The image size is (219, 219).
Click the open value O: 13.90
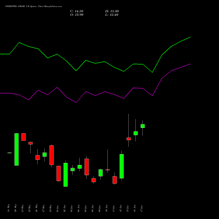click(77, 15)
